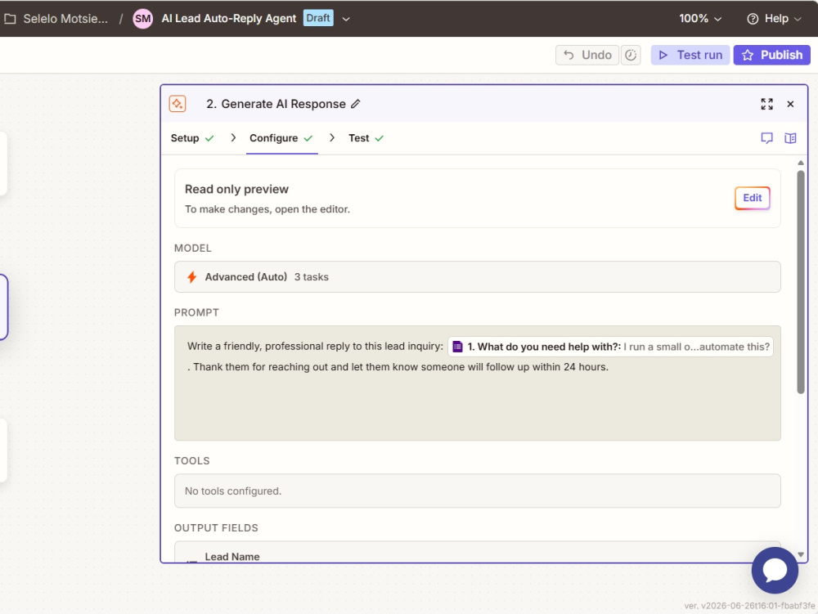The height and width of the screenshot is (614, 818).
Task: Switch to the Setup tab
Action: coord(192,138)
